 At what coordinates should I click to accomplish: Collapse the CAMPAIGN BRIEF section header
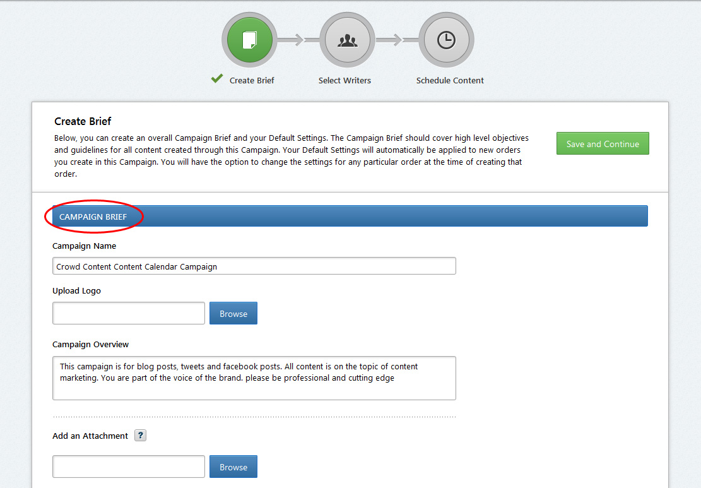[350, 216]
